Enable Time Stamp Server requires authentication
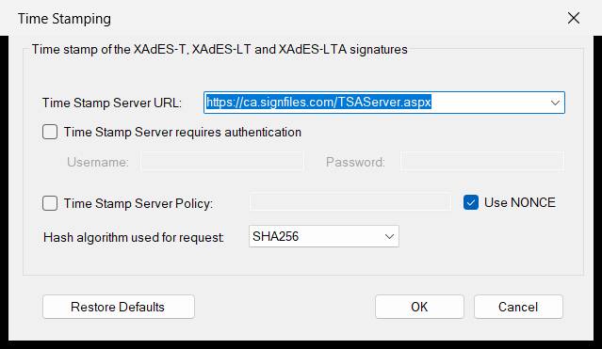Screen dimensions: 602x349 coord(50,133)
